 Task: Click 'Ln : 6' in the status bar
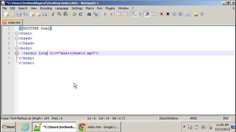click(92, 118)
